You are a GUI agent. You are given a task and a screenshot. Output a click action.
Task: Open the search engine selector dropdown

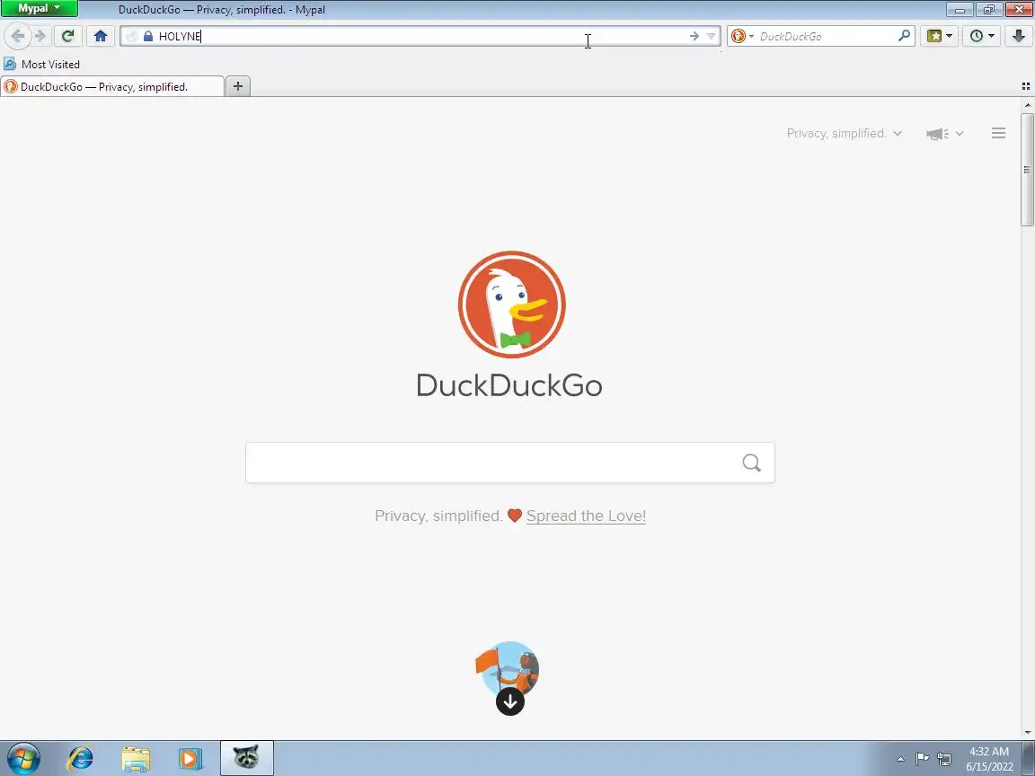coord(742,36)
